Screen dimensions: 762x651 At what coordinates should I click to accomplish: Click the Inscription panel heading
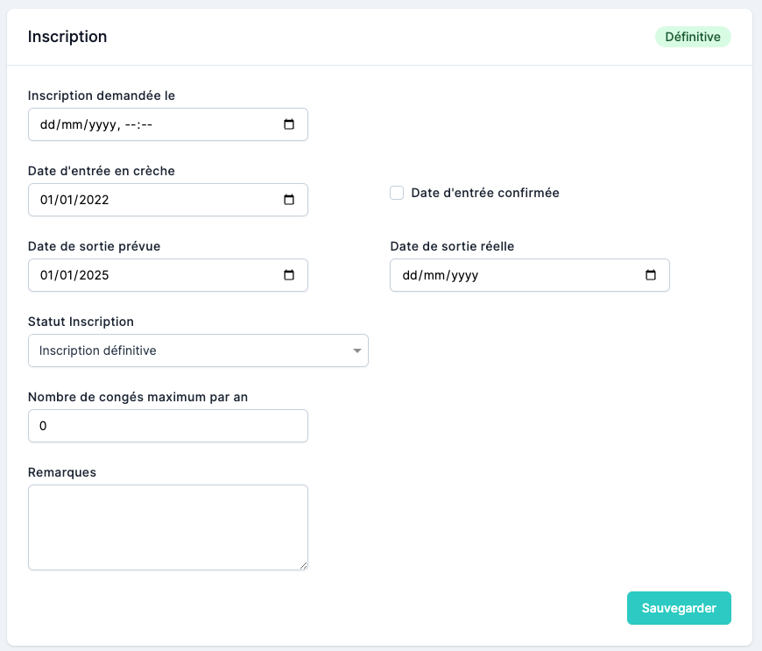coord(67,37)
